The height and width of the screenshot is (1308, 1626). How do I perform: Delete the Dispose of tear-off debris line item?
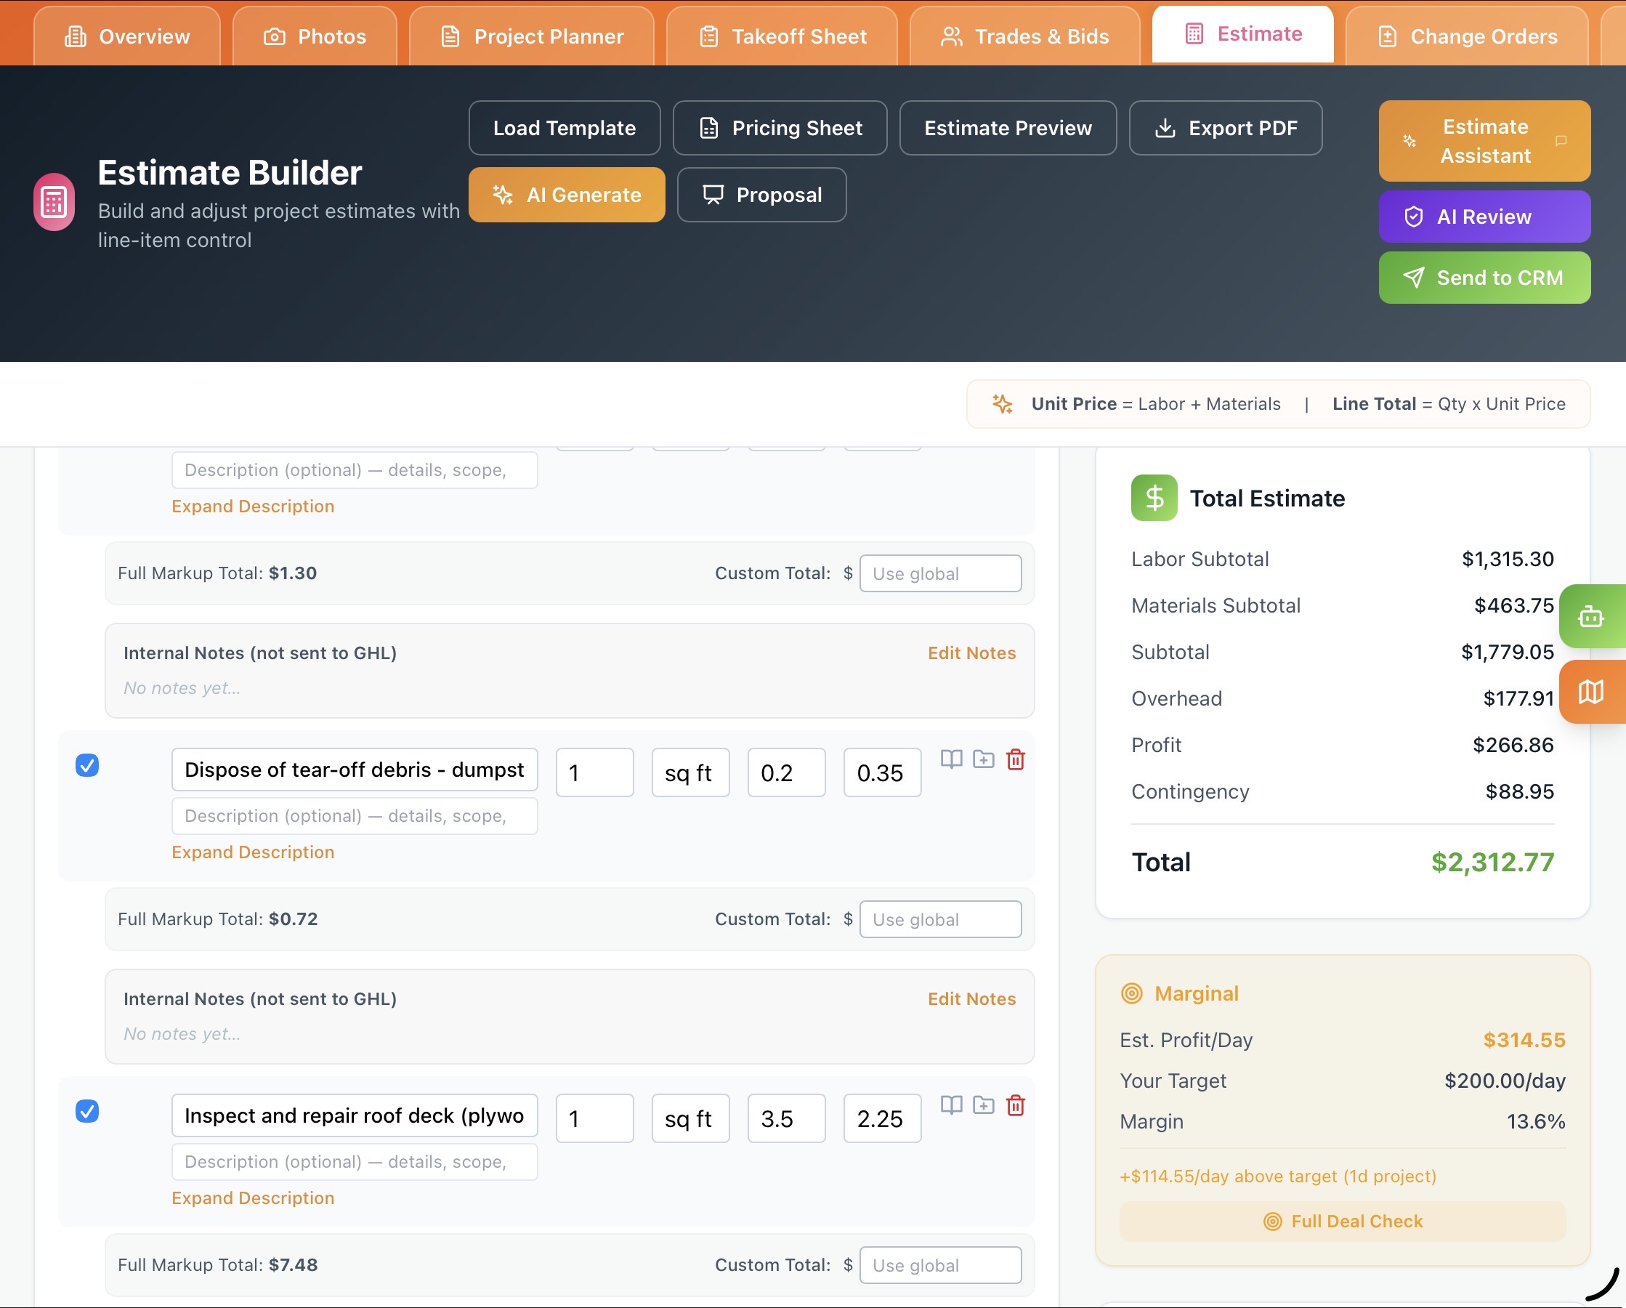click(1015, 759)
